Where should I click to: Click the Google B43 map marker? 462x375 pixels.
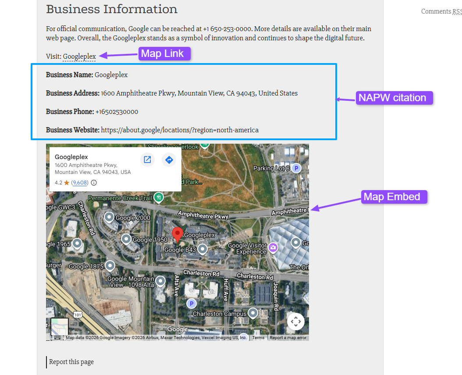202,250
